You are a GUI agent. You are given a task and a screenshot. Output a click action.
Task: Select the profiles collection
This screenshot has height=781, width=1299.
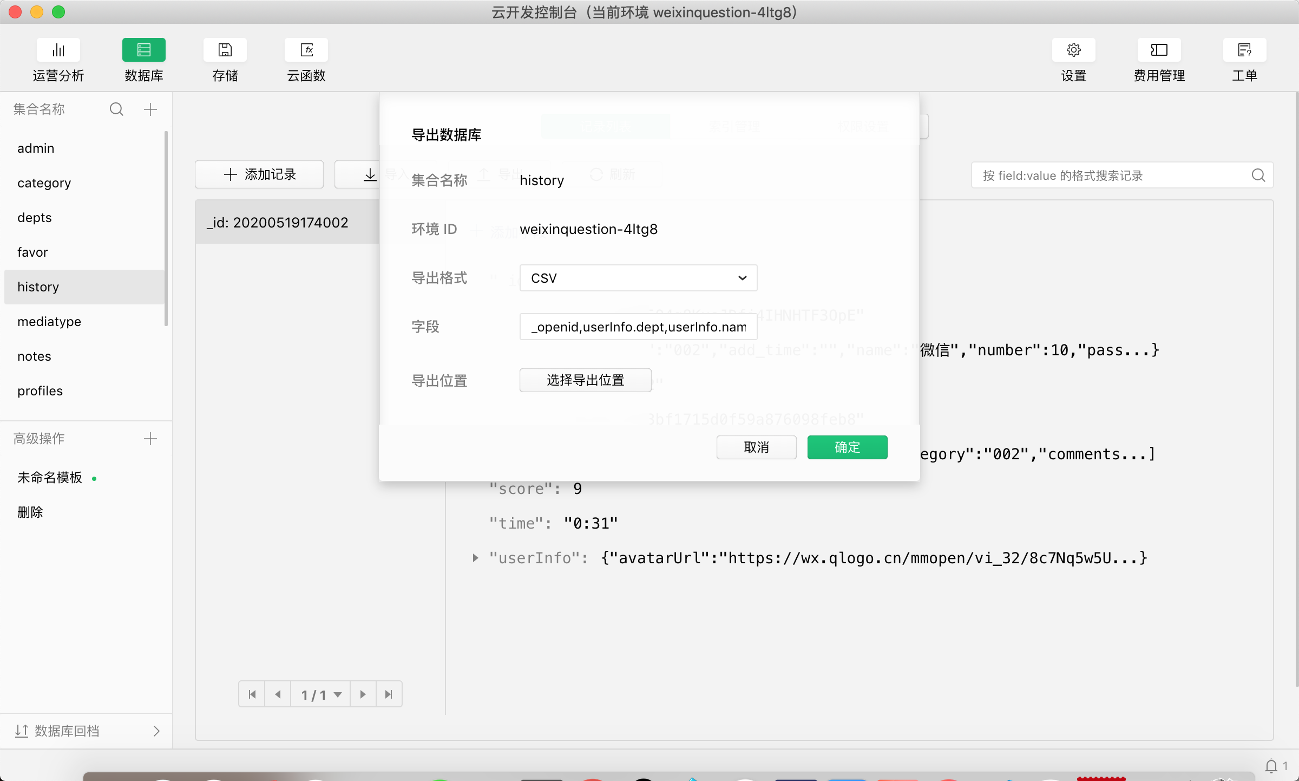(x=40, y=390)
